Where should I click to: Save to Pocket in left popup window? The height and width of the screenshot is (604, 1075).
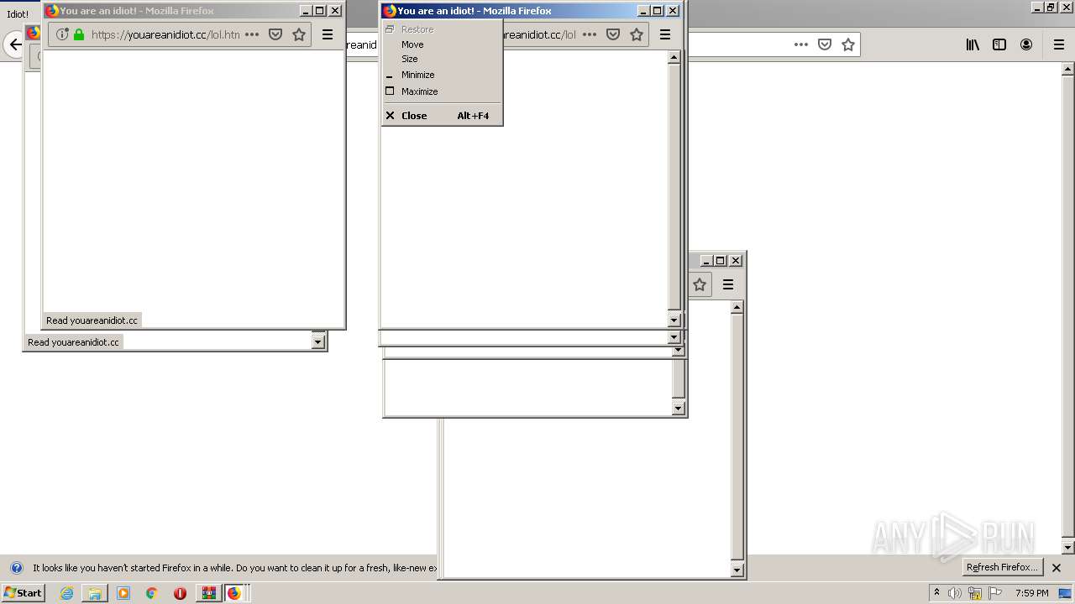(x=275, y=34)
